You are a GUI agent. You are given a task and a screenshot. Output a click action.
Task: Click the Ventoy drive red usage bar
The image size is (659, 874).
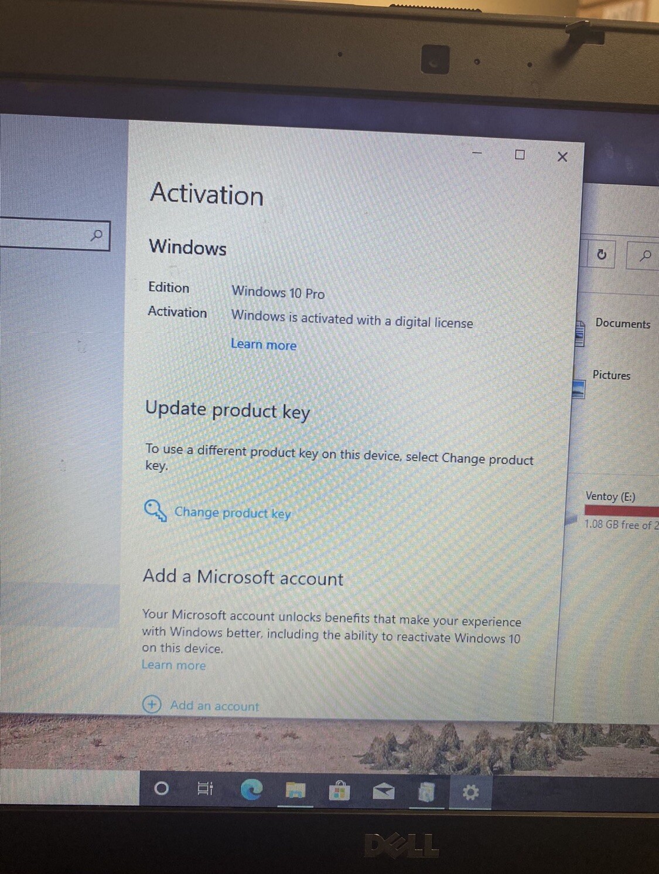click(622, 511)
